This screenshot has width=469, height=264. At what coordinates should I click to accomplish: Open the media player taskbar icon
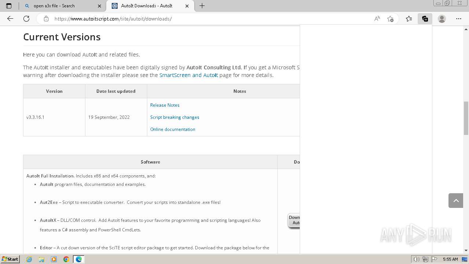pyautogui.click(x=54, y=259)
